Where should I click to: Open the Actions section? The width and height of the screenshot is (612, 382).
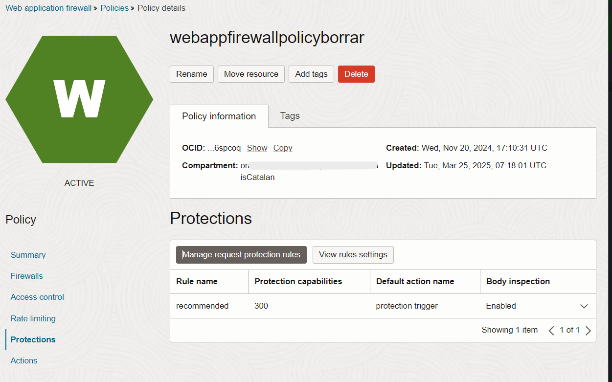23,360
